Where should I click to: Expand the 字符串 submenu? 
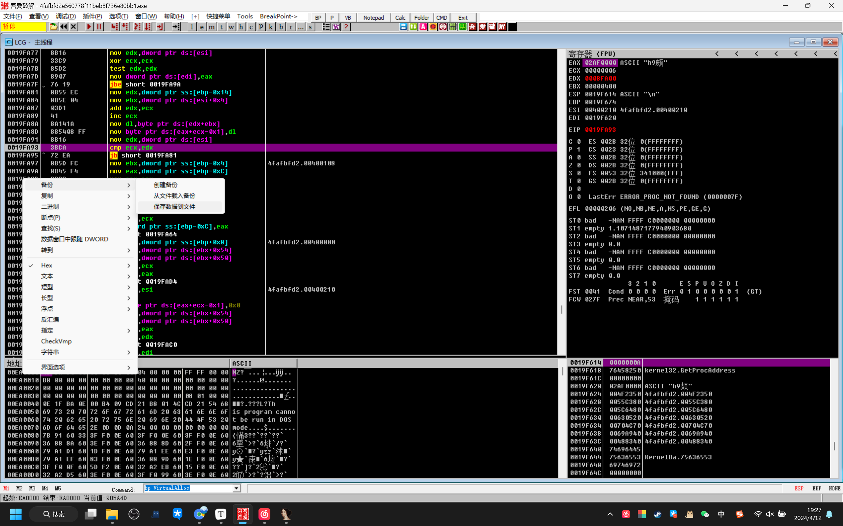pyautogui.click(x=79, y=352)
